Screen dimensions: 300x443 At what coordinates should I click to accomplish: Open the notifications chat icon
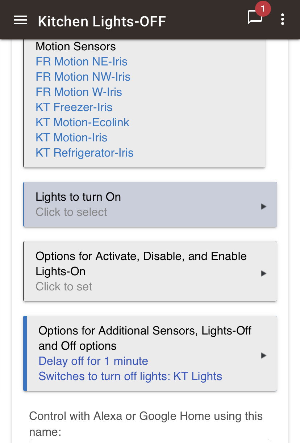click(255, 18)
